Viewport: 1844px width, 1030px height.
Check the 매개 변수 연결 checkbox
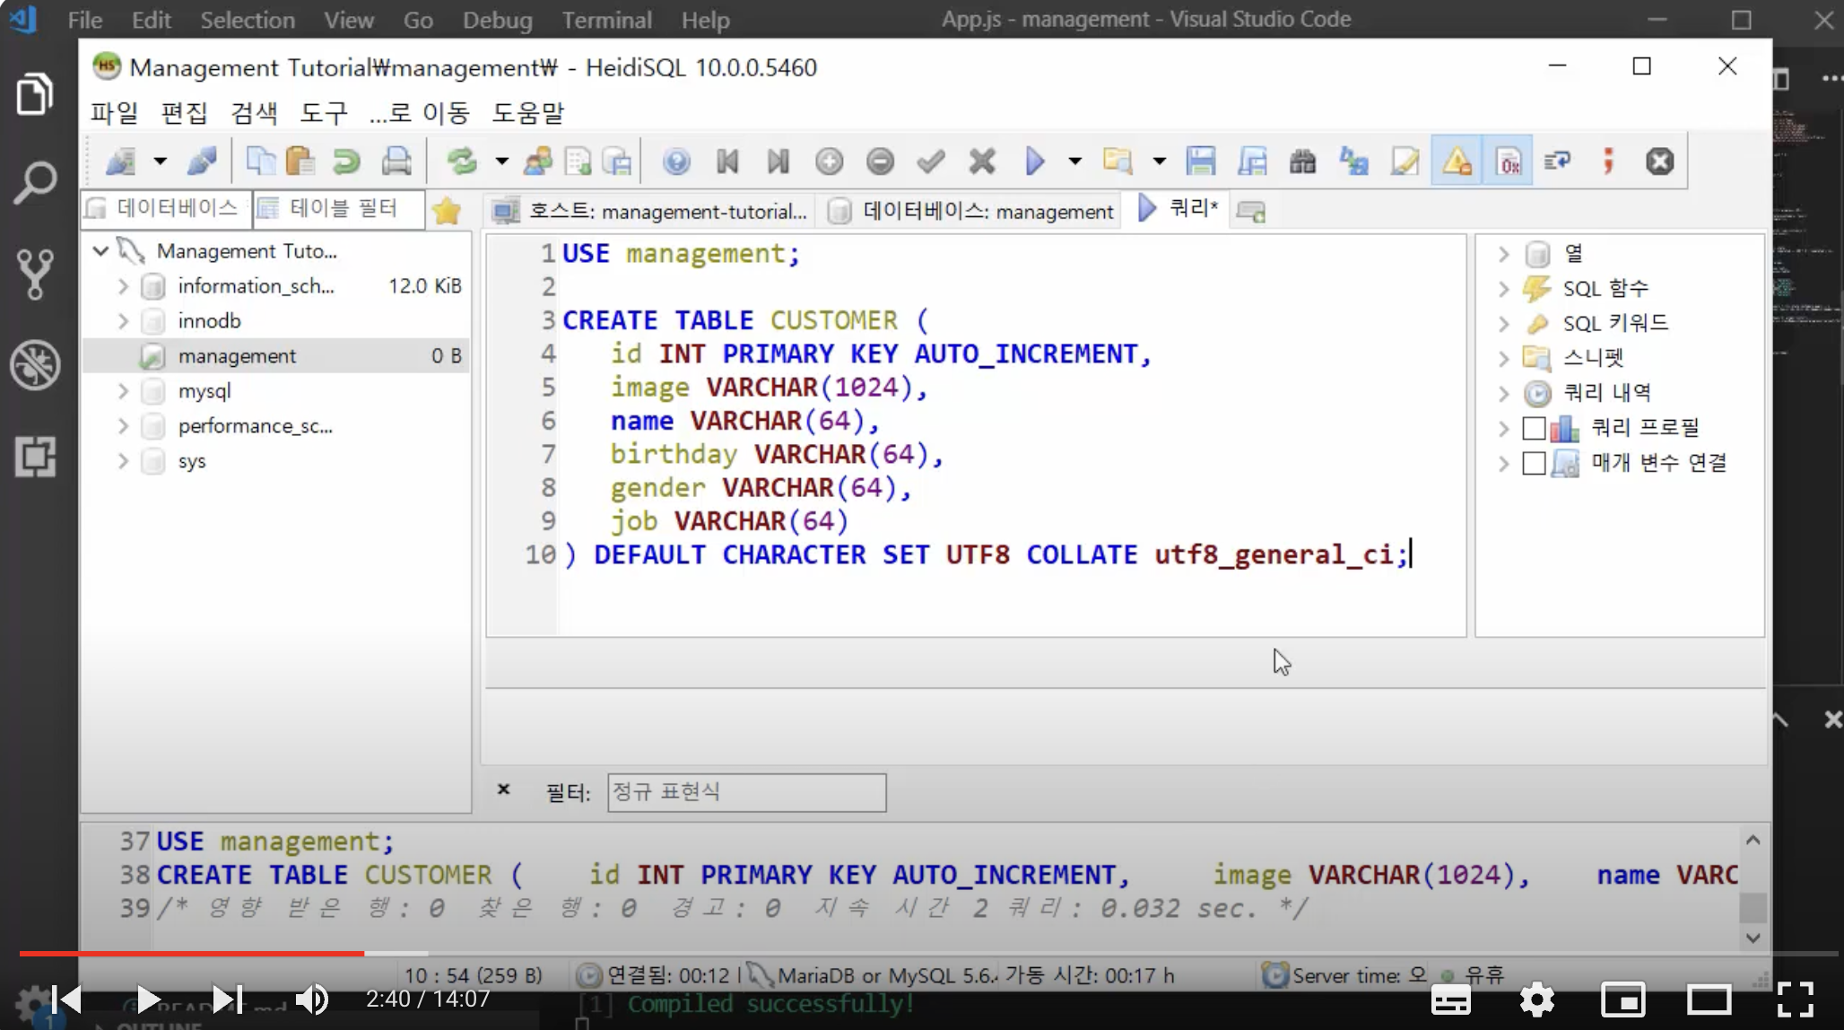click(x=1534, y=463)
